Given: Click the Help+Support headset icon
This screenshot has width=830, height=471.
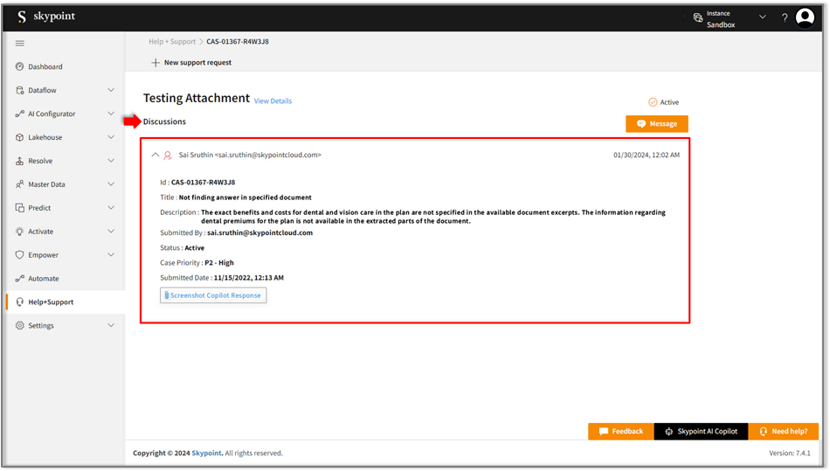Looking at the screenshot, I should tap(20, 302).
